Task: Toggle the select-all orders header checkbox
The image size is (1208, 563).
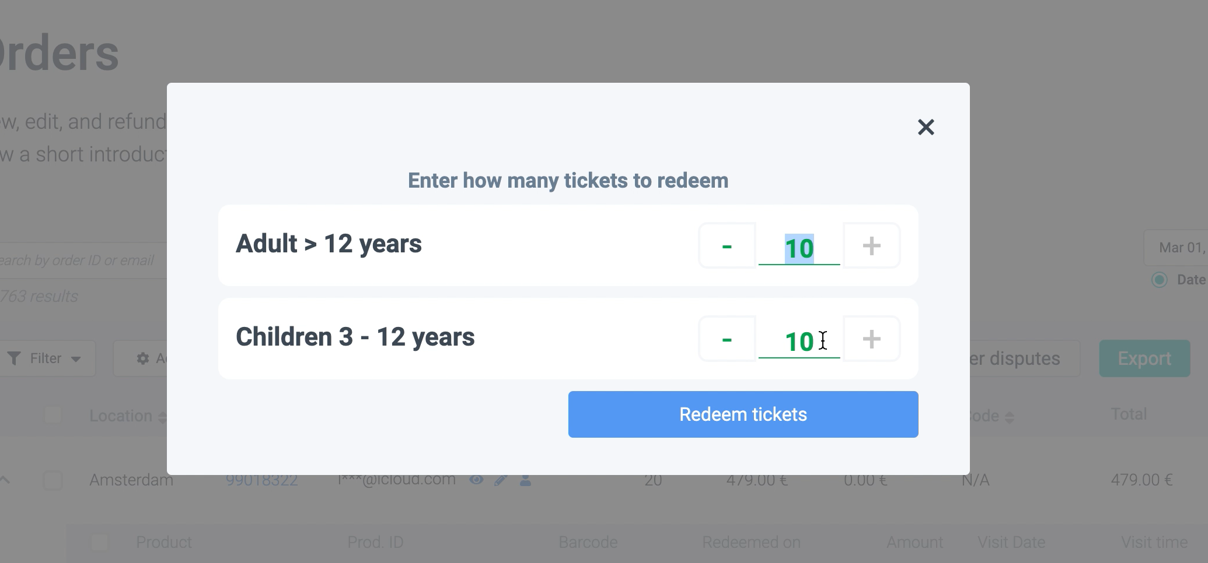Action: pyautogui.click(x=53, y=415)
